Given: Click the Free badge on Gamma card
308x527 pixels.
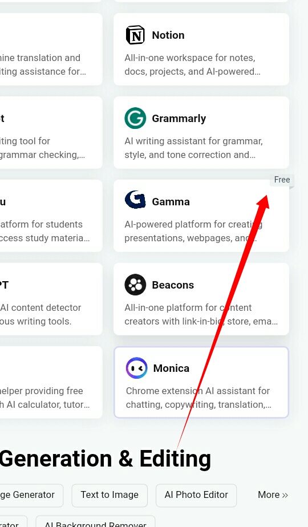Looking at the screenshot, I should (282, 180).
